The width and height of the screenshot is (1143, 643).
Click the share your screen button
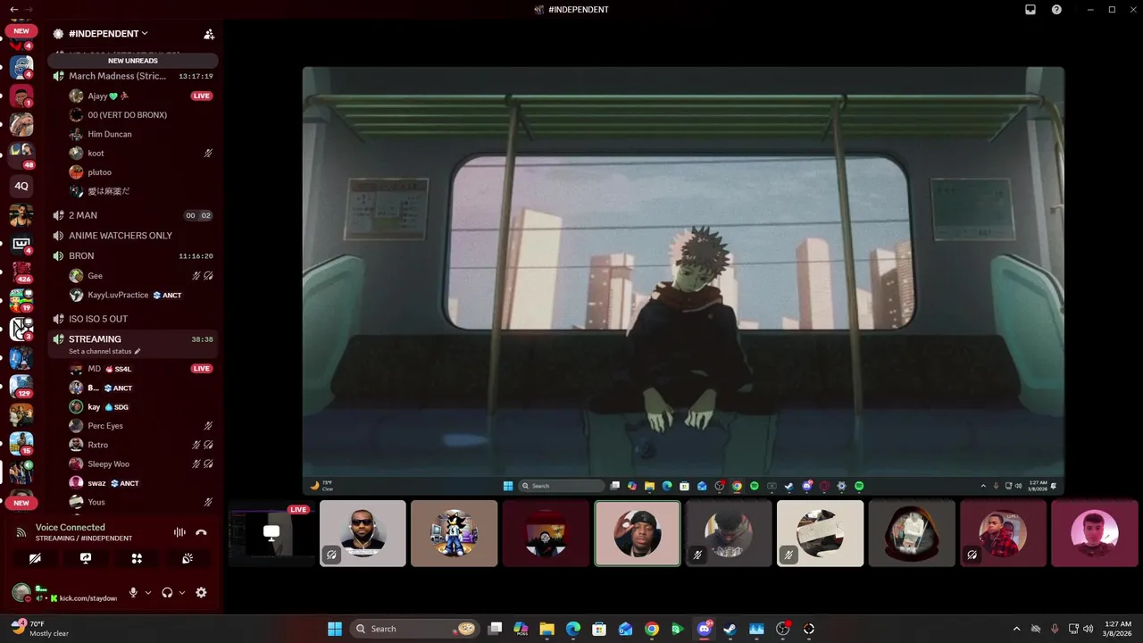tap(86, 558)
